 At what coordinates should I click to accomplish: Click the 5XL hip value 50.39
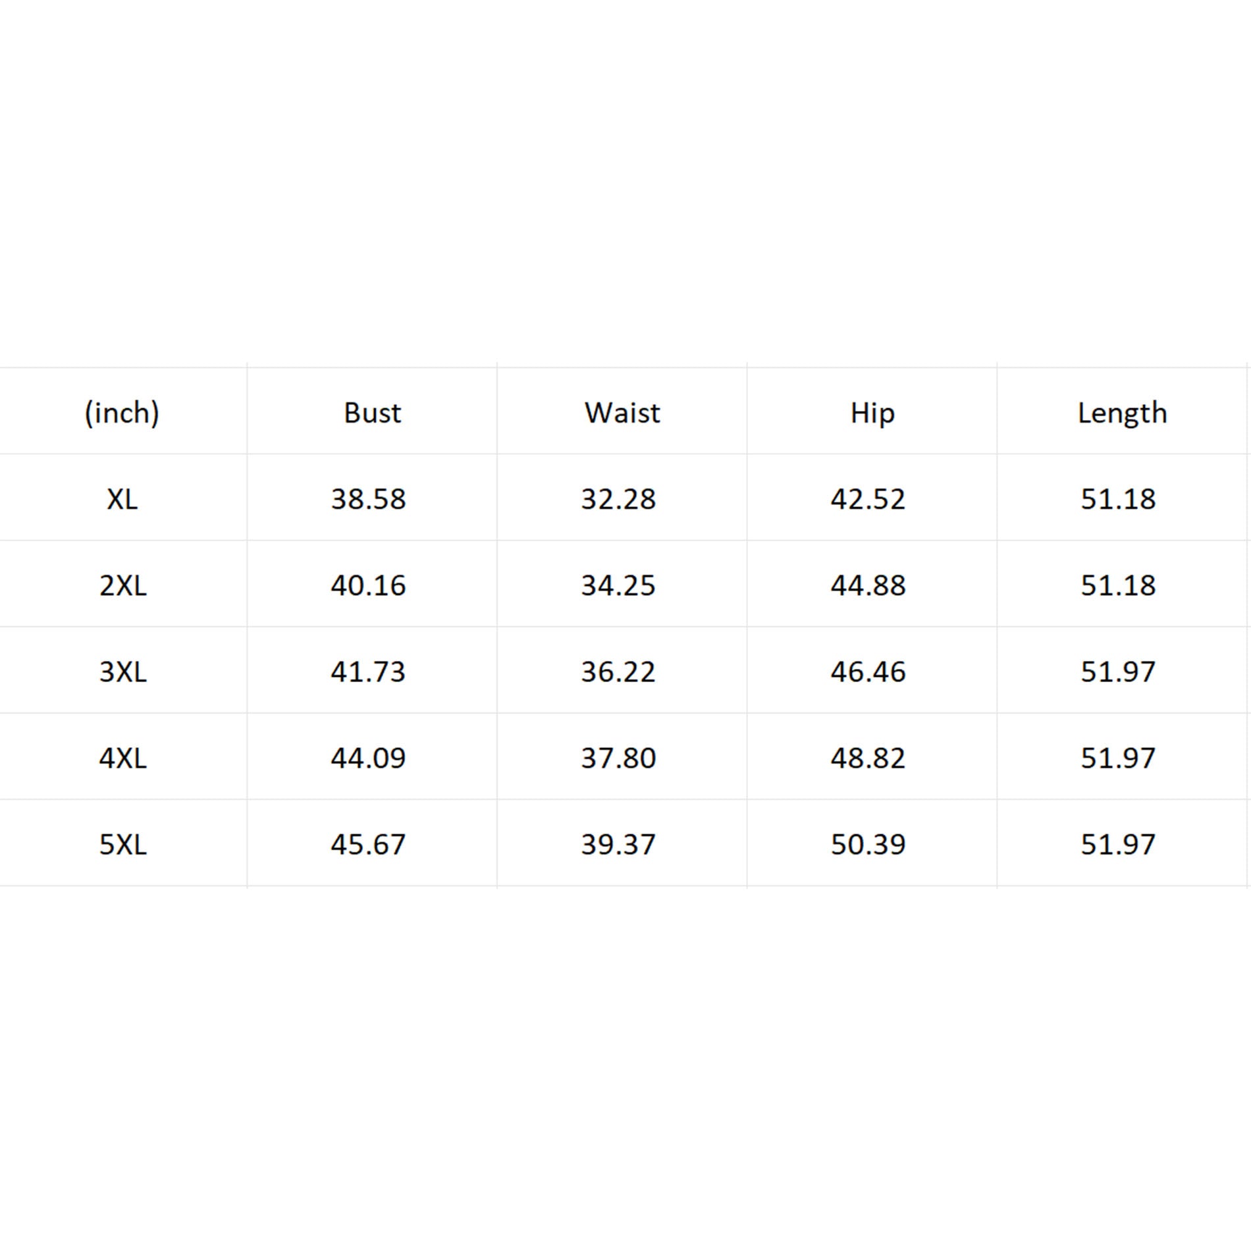(x=868, y=844)
